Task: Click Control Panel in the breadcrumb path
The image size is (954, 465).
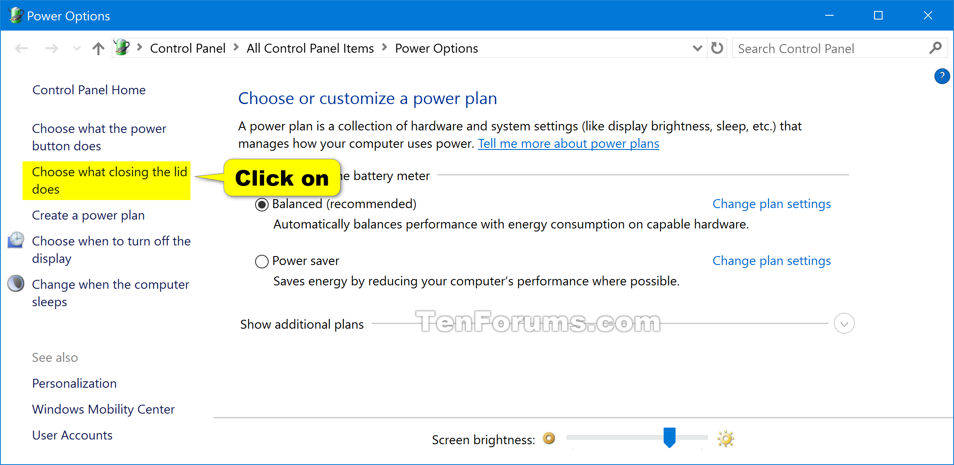Action: point(187,48)
